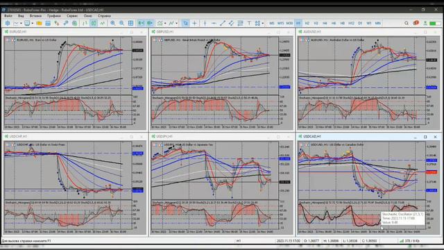The image size is (444, 250).
Task: Open the search magnifier at toolbar right
Action: point(407,23)
